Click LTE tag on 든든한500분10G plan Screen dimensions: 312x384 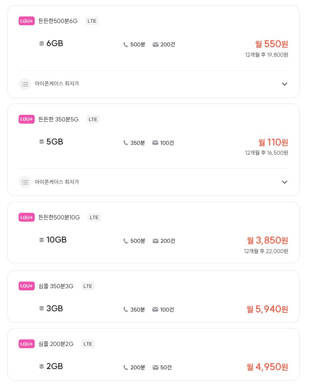(94, 217)
